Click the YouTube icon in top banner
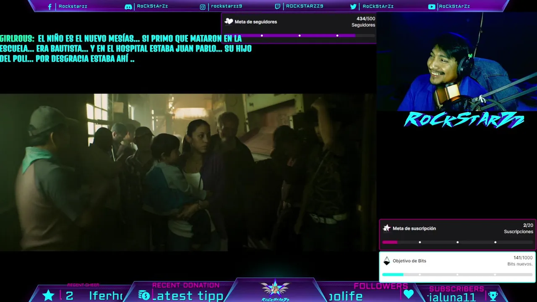This screenshot has height=302, width=537. 432,6
